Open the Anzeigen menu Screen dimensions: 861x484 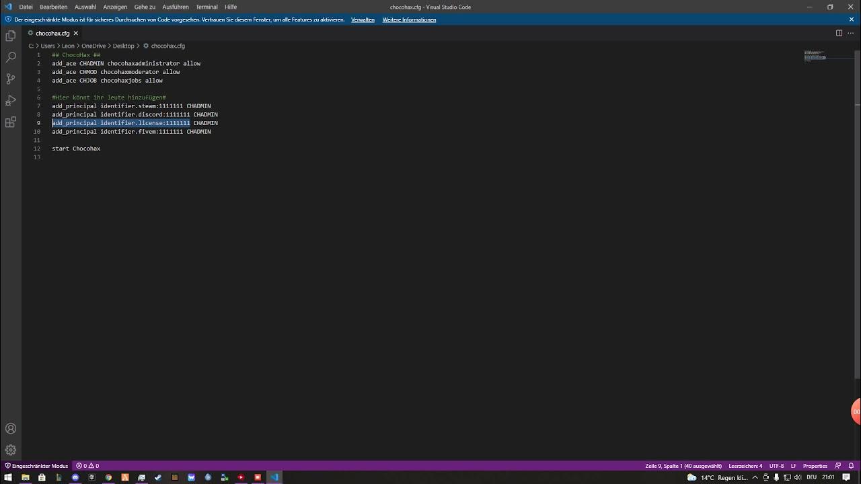pos(115,7)
